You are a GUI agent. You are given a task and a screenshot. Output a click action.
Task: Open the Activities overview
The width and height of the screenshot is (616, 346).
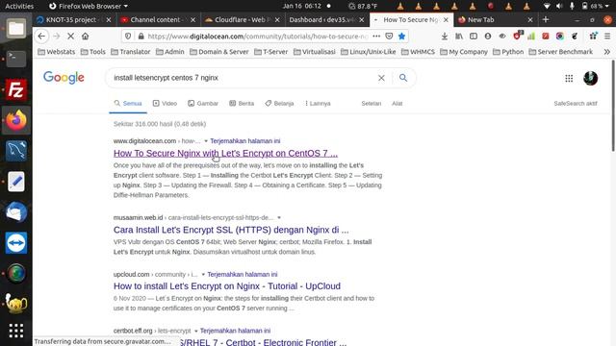tap(19, 6)
